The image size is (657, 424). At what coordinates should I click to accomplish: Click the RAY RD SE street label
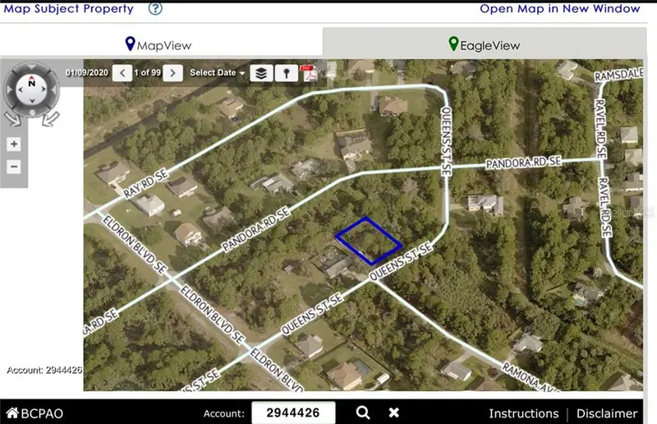pos(145,183)
